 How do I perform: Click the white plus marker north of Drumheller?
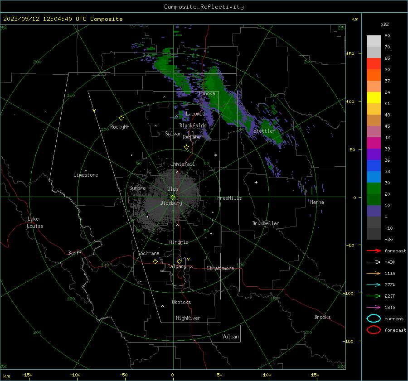click(256, 182)
